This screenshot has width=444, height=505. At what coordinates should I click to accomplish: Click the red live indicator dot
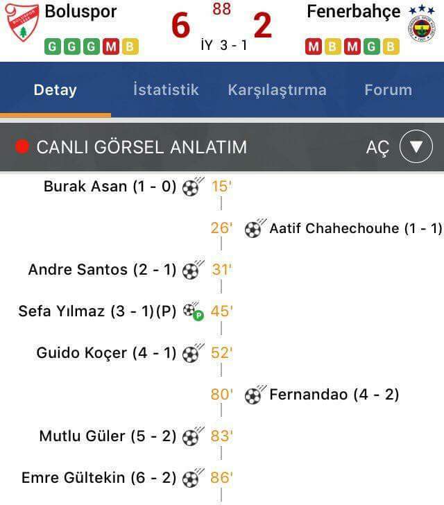[22, 147]
